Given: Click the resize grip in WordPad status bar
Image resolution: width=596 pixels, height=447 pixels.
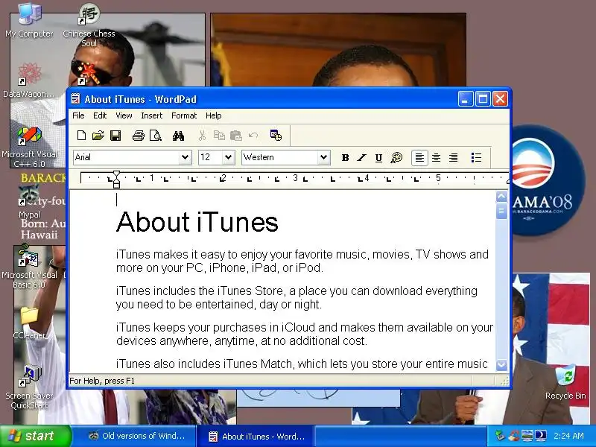Looking at the screenshot, I should 504,381.
